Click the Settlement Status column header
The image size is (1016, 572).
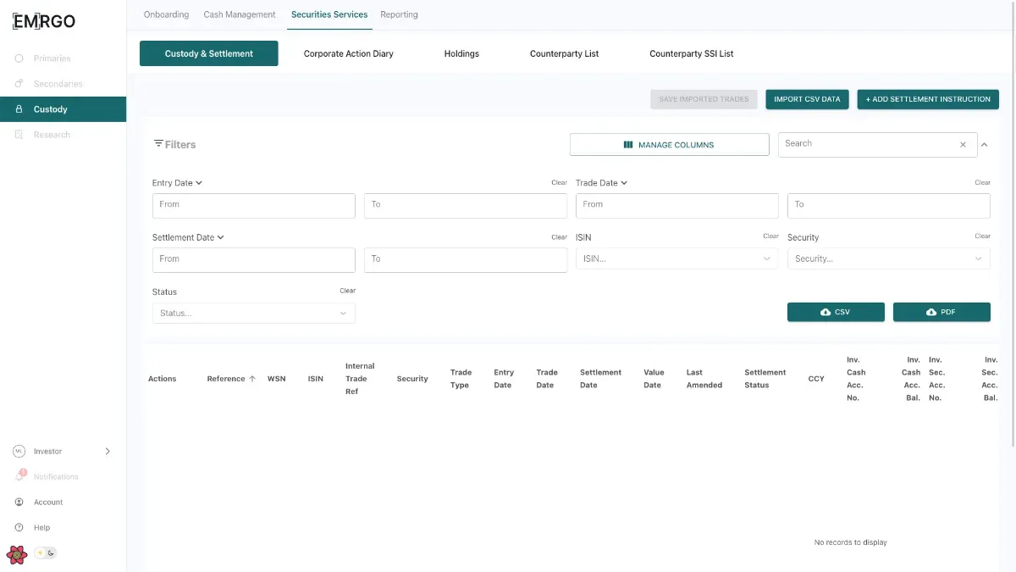point(765,379)
